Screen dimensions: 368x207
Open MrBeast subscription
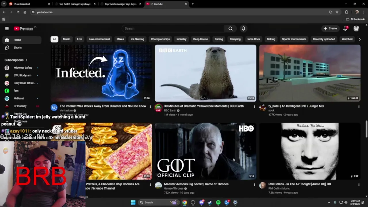[x=22, y=98]
